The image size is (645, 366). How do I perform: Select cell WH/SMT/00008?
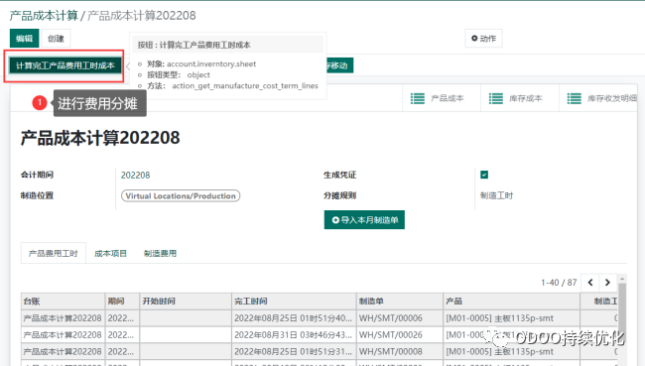coord(400,351)
